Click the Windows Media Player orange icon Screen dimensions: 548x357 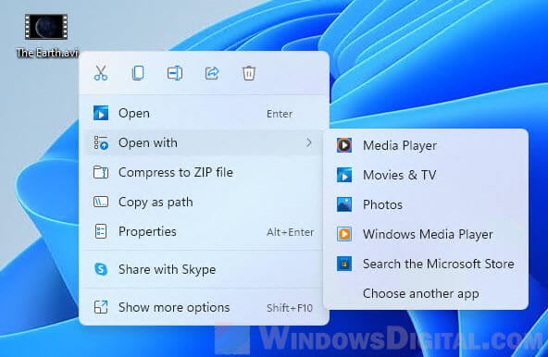344,234
